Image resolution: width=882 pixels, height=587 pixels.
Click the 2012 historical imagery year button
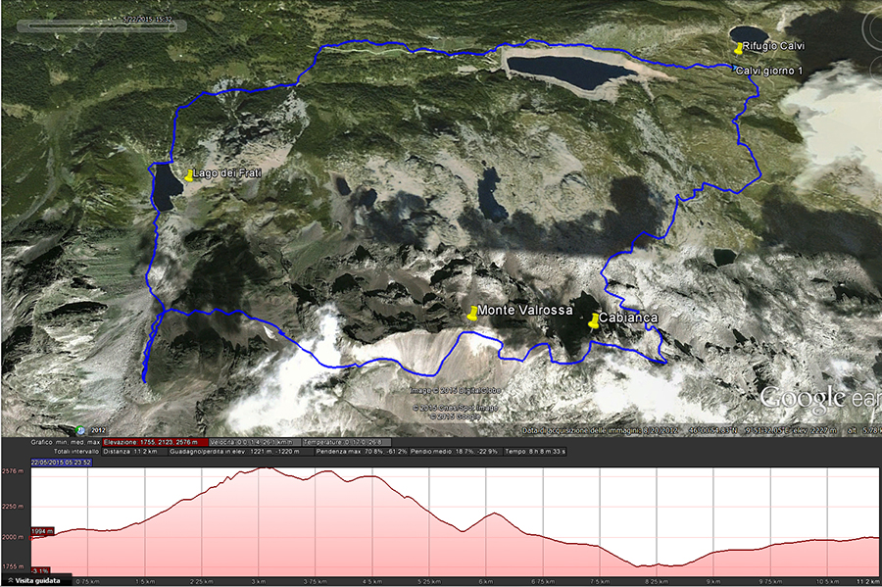98,431
